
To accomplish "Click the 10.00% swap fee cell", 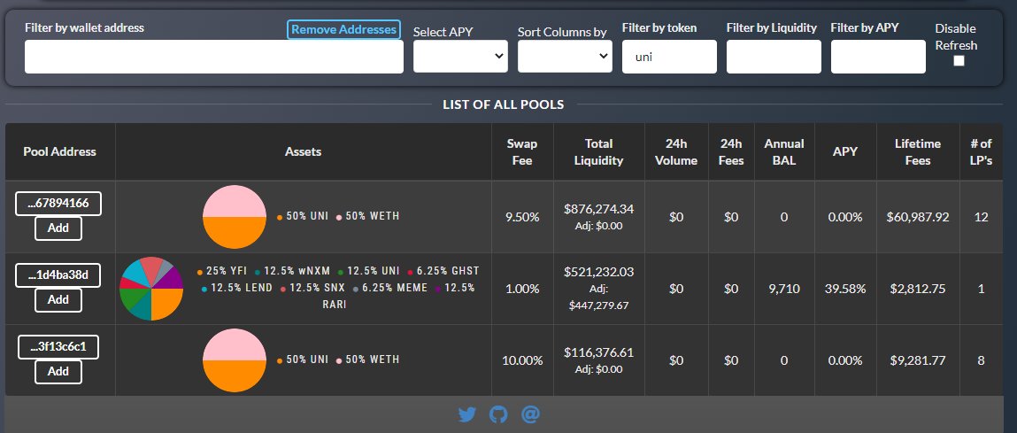I will (x=522, y=360).
